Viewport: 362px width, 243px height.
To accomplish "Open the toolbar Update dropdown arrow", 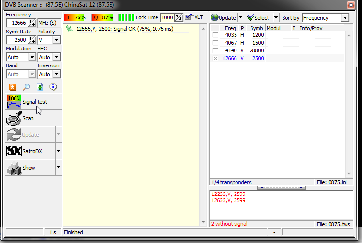I will 240,18.
